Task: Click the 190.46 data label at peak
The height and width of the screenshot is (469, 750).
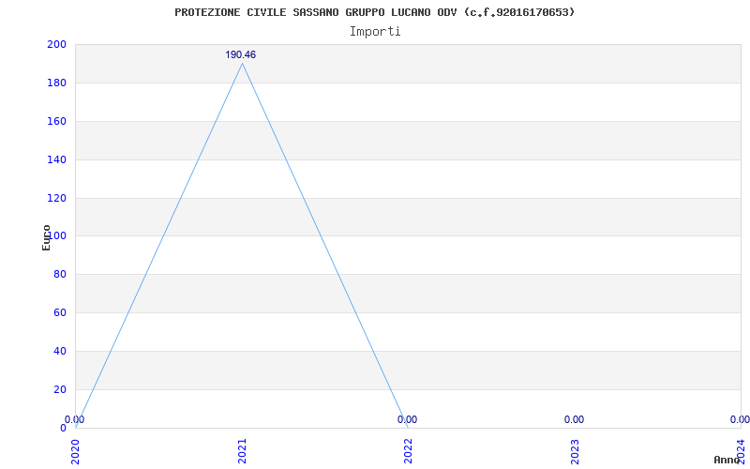Action: [241, 55]
